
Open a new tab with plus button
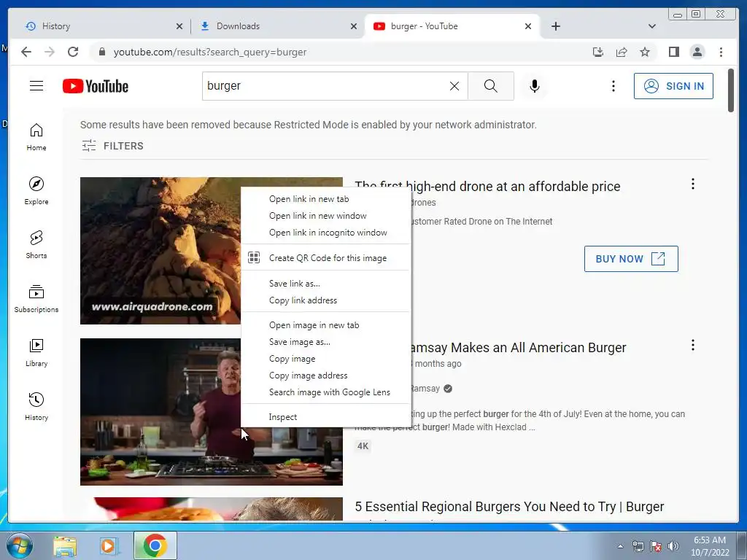click(x=555, y=26)
